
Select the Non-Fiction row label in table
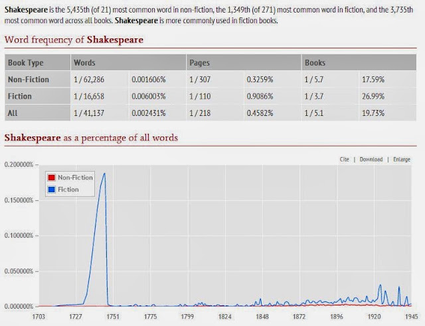[x=29, y=80]
